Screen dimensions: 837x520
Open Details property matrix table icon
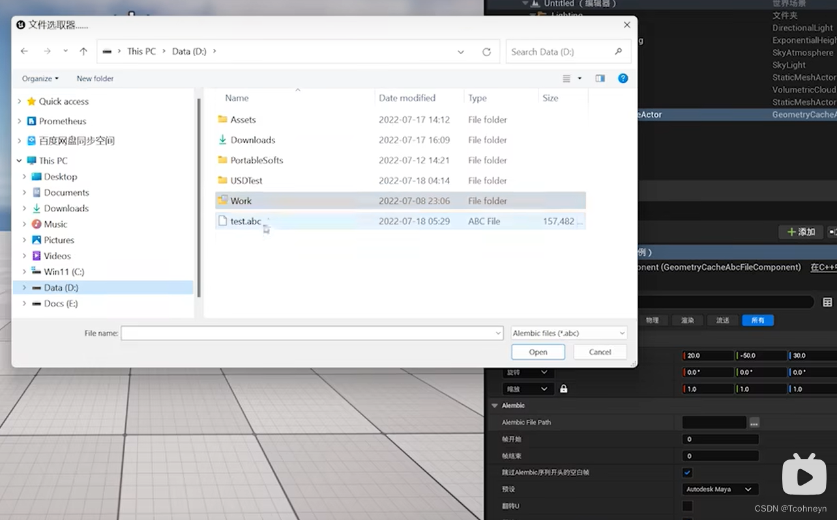(x=827, y=302)
